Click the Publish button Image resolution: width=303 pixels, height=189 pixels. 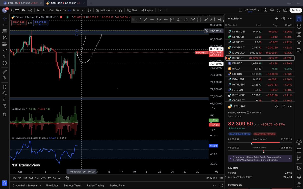click(296, 10)
